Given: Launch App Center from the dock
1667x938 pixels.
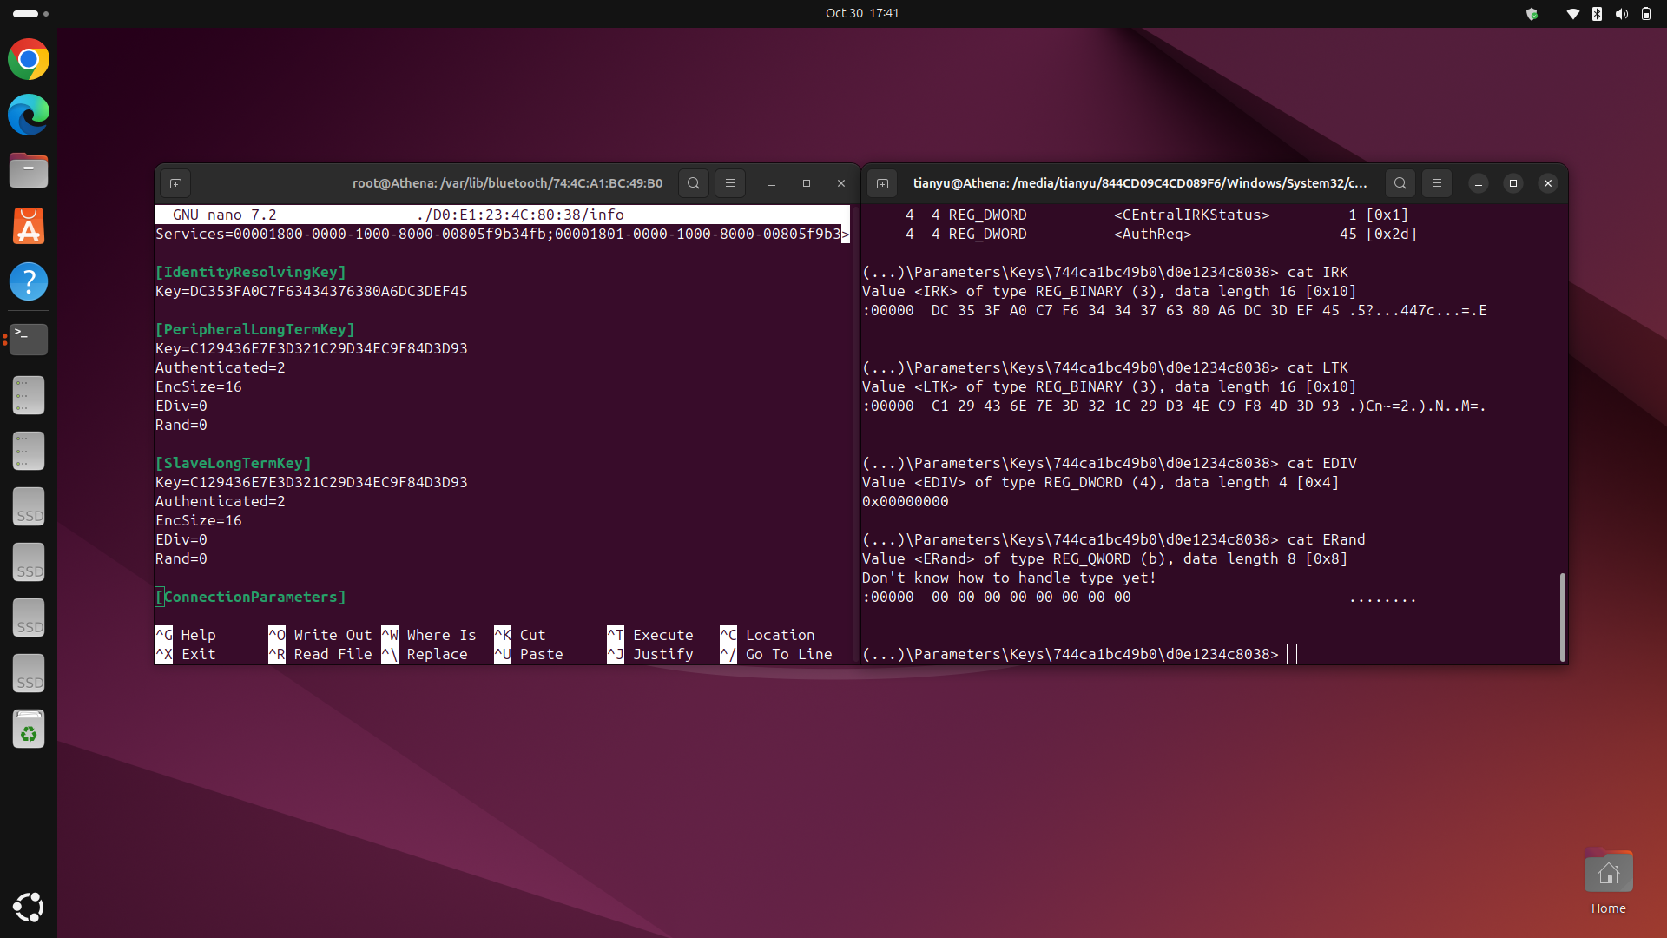Looking at the screenshot, I should [29, 226].
